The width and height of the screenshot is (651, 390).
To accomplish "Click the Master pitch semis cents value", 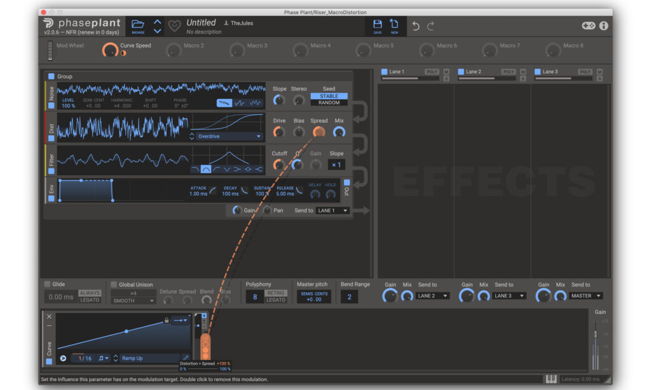I will click(x=314, y=297).
